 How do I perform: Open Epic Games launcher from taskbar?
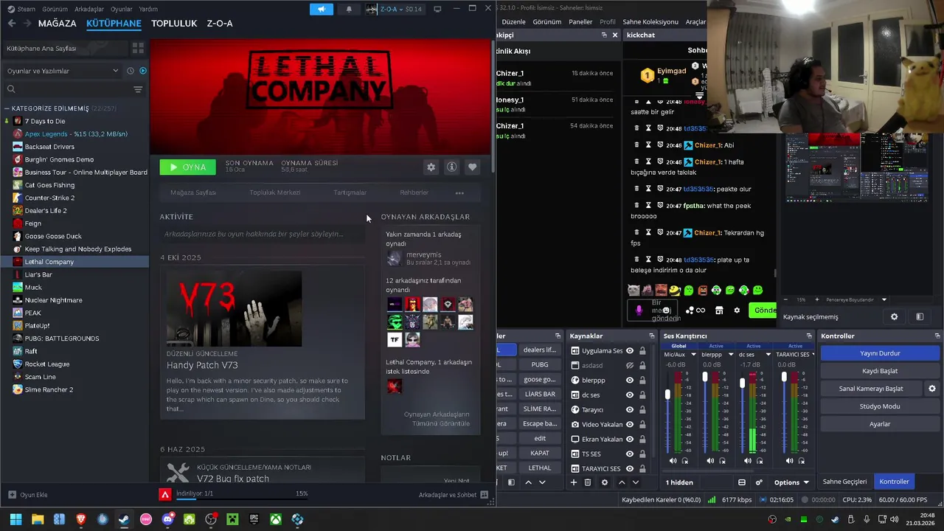point(254,519)
